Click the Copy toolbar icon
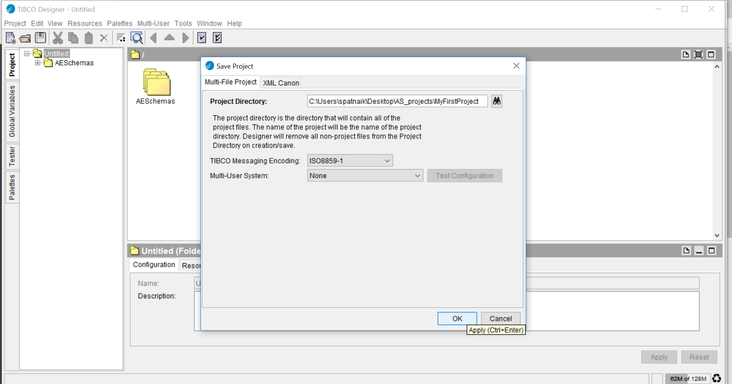Image resolution: width=732 pixels, height=384 pixels. click(x=73, y=38)
